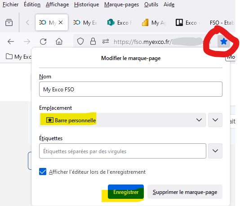Click the padlock site security icon
Viewport: 240px width, 206px height.
[x=93, y=41]
